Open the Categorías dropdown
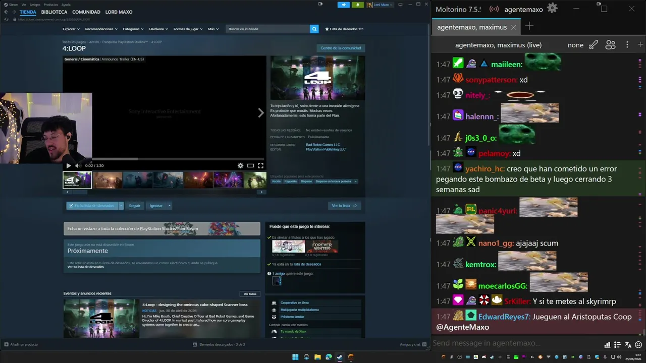This screenshot has height=363, width=646. [133, 29]
